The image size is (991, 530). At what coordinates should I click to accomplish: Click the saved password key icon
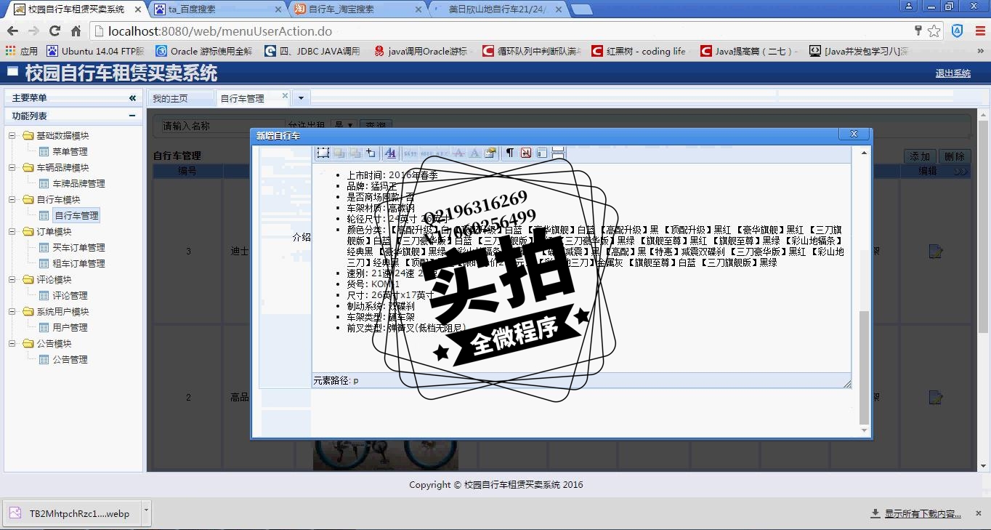[918, 31]
